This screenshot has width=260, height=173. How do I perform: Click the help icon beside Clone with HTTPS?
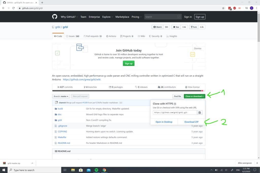175,104
